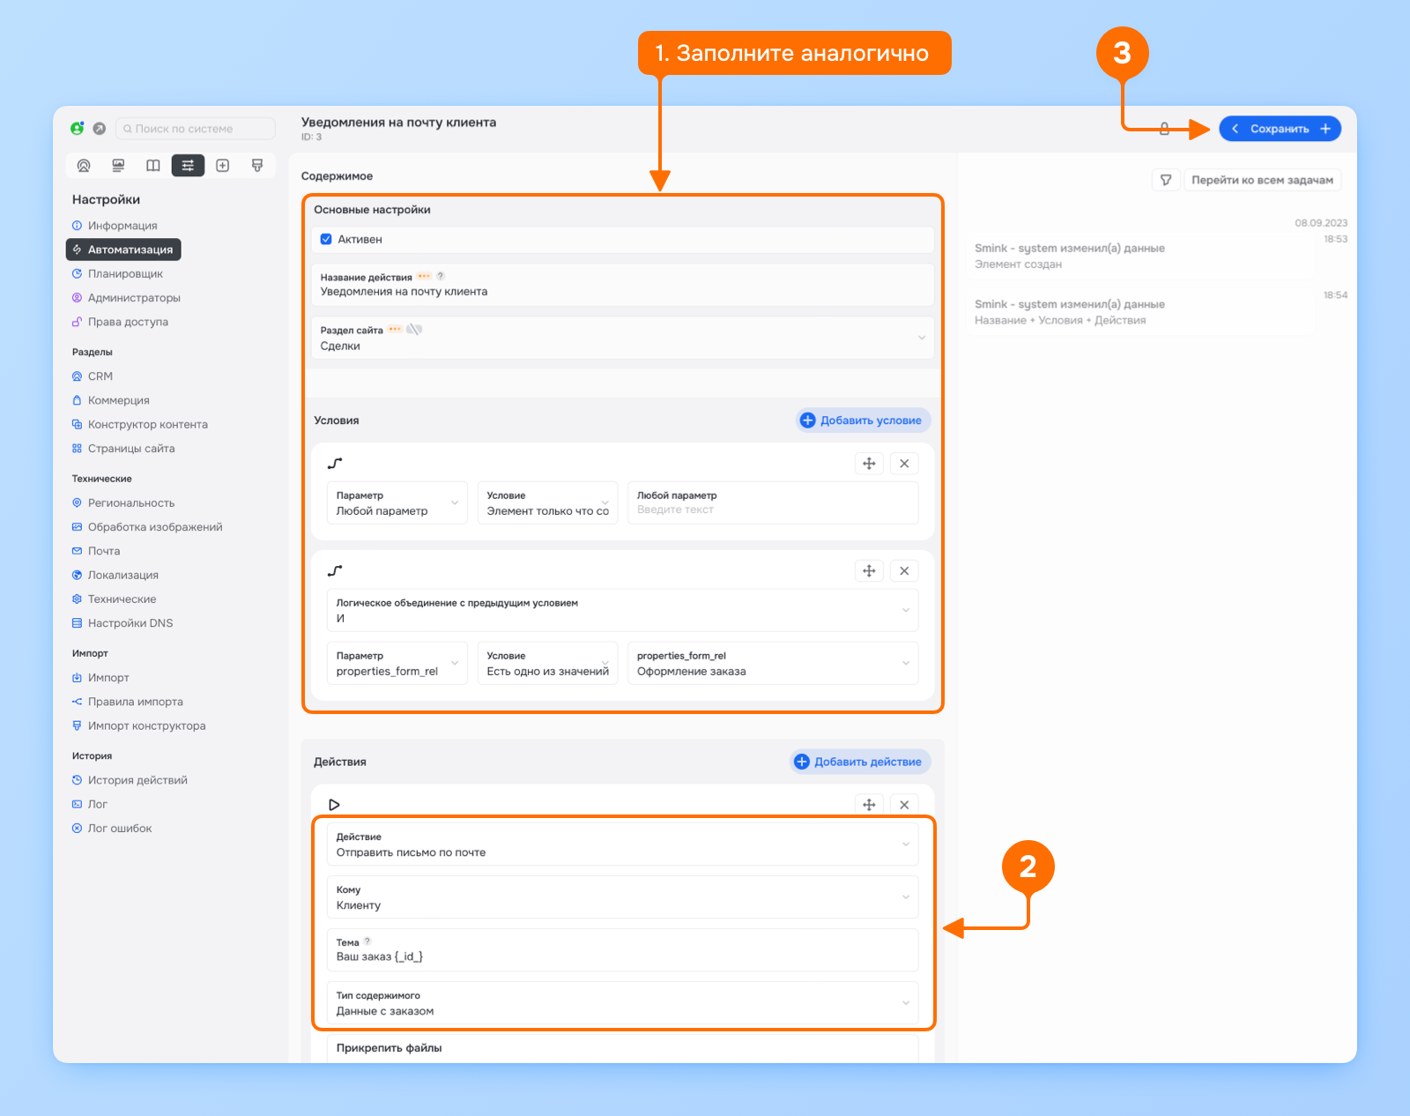The height and width of the screenshot is (1116, 1410).
Task: Toggle the Активен checkbox
Action: 326,239
